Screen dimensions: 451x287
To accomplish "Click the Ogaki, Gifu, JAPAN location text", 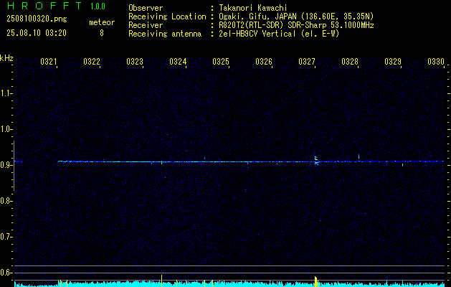I will (296, 17).
